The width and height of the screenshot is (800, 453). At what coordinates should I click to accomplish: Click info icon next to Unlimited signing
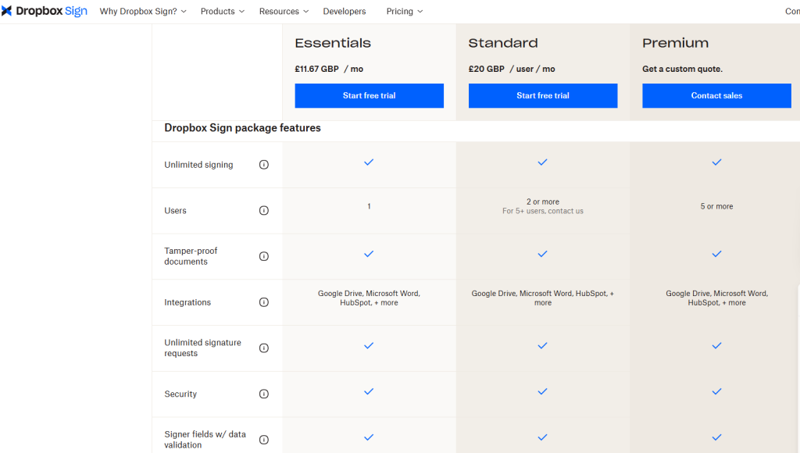[x=264, y=165]
